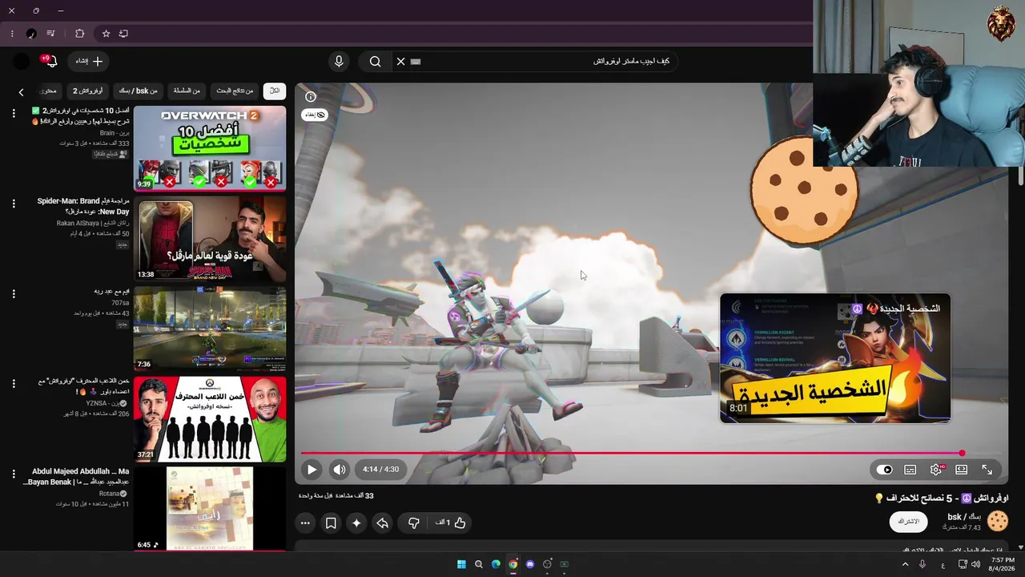This screenshot has width=1025, height=577.
Task: Open the taskbar clock showing 7:57 PM
Action: pyautogui.click(x=1003, y=564)
